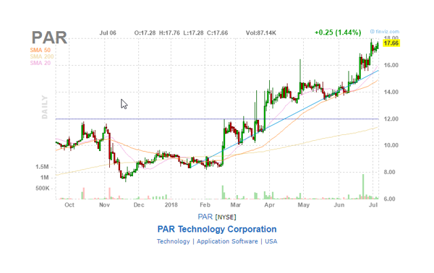Click the large PAR ticker title on the chart
Screen dimensions: 434x273
point(50,38)
